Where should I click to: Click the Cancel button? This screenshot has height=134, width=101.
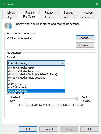(x=49, y=129)
